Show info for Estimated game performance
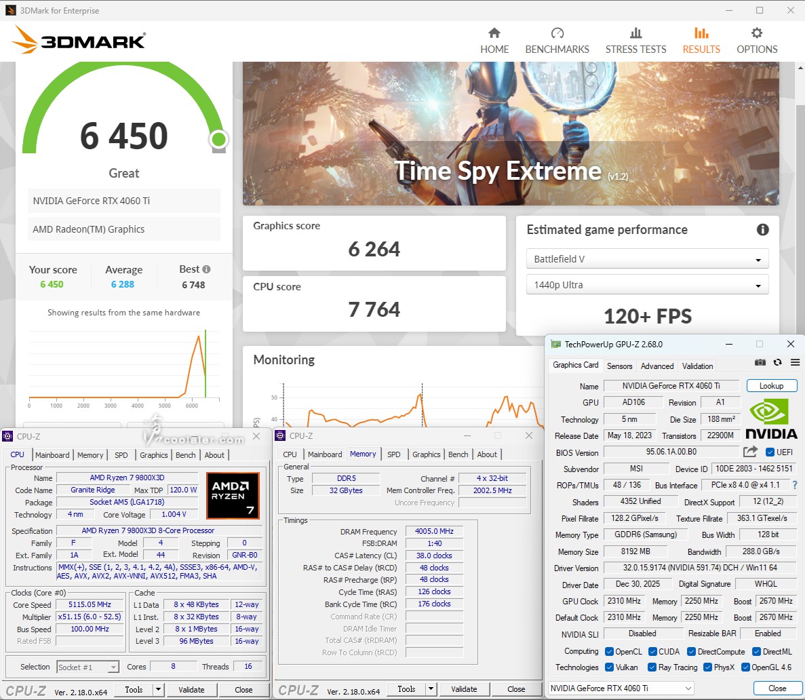The image size is (805, 700). coord(762,229)
